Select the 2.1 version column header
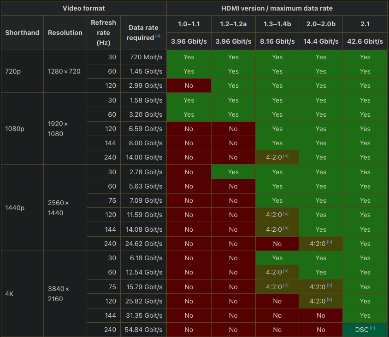This screenshot has width=389, height=337. 365,24
